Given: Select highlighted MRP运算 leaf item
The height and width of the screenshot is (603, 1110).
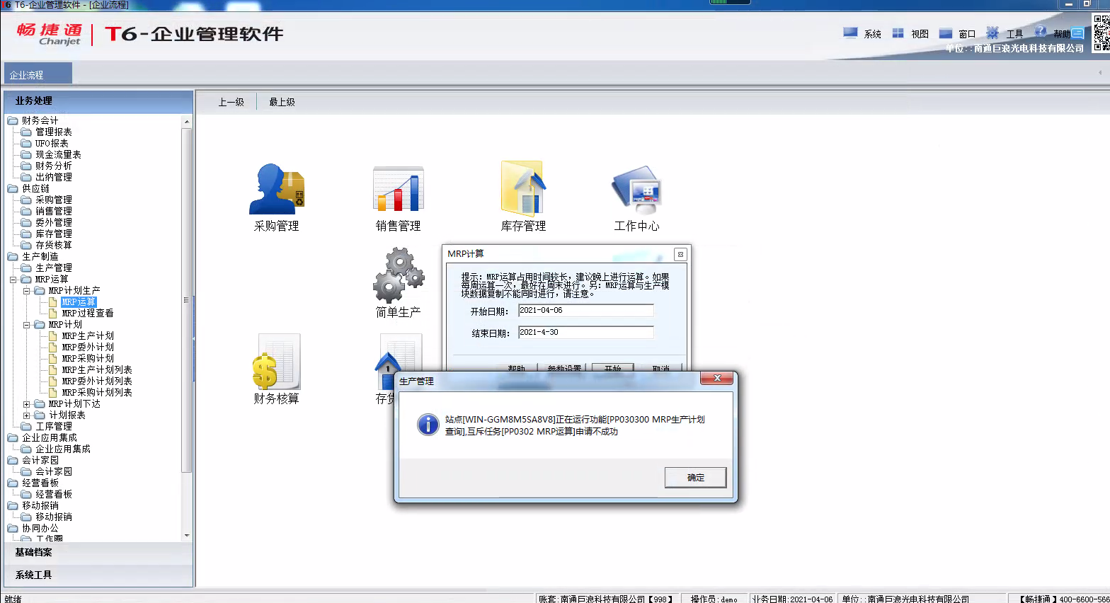Looking at the screenshot, I should point(79,301).
